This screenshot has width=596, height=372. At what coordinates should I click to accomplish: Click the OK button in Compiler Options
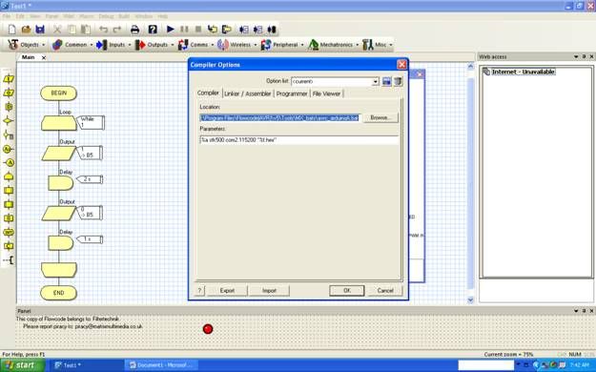pos(347,291)
